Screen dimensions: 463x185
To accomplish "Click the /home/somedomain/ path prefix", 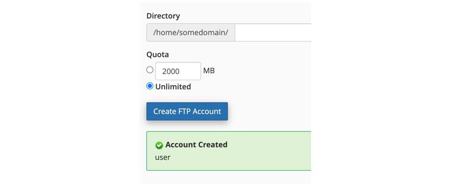I will tap(191, 32).
